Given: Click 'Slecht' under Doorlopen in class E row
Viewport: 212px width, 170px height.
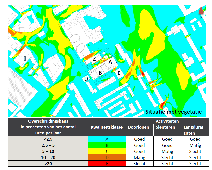Looking at the screenshot, I should 139,163.
